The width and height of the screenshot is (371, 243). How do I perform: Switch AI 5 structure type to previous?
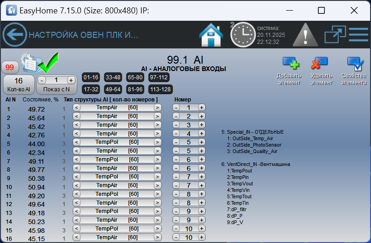(77, 142)
